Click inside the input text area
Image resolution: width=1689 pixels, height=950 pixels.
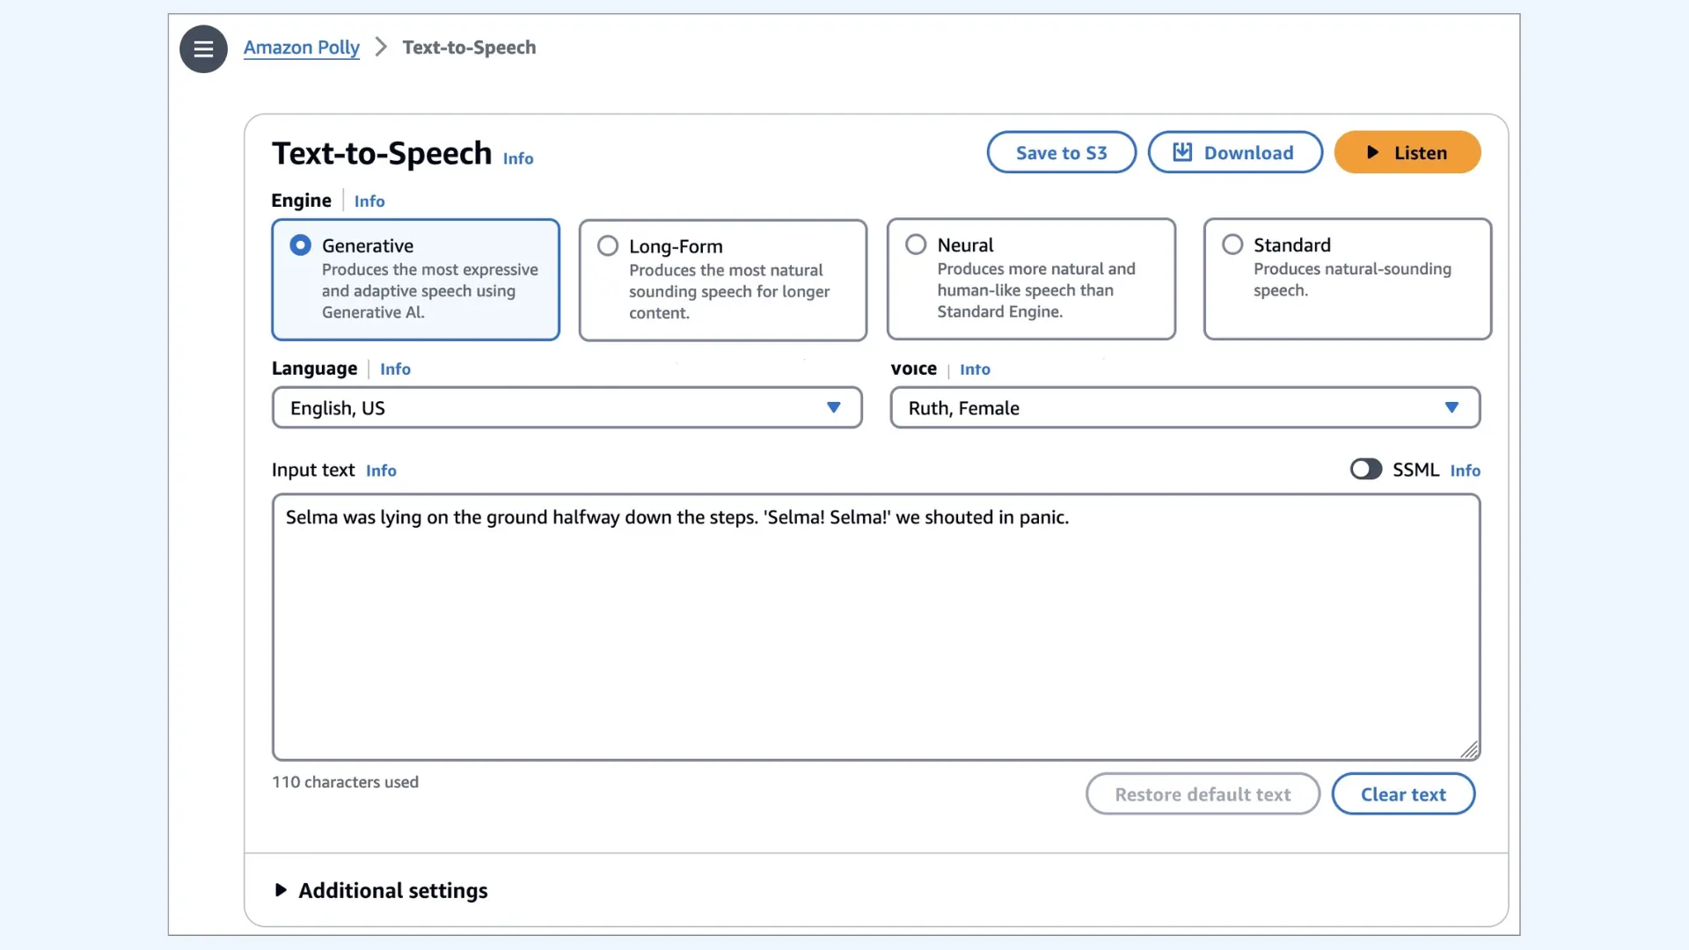[x=876, y=627]
